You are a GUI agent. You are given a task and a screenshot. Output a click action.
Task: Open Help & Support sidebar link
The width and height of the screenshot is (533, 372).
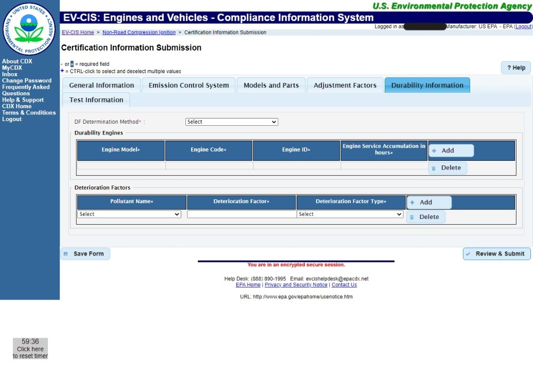click(23, 100)
